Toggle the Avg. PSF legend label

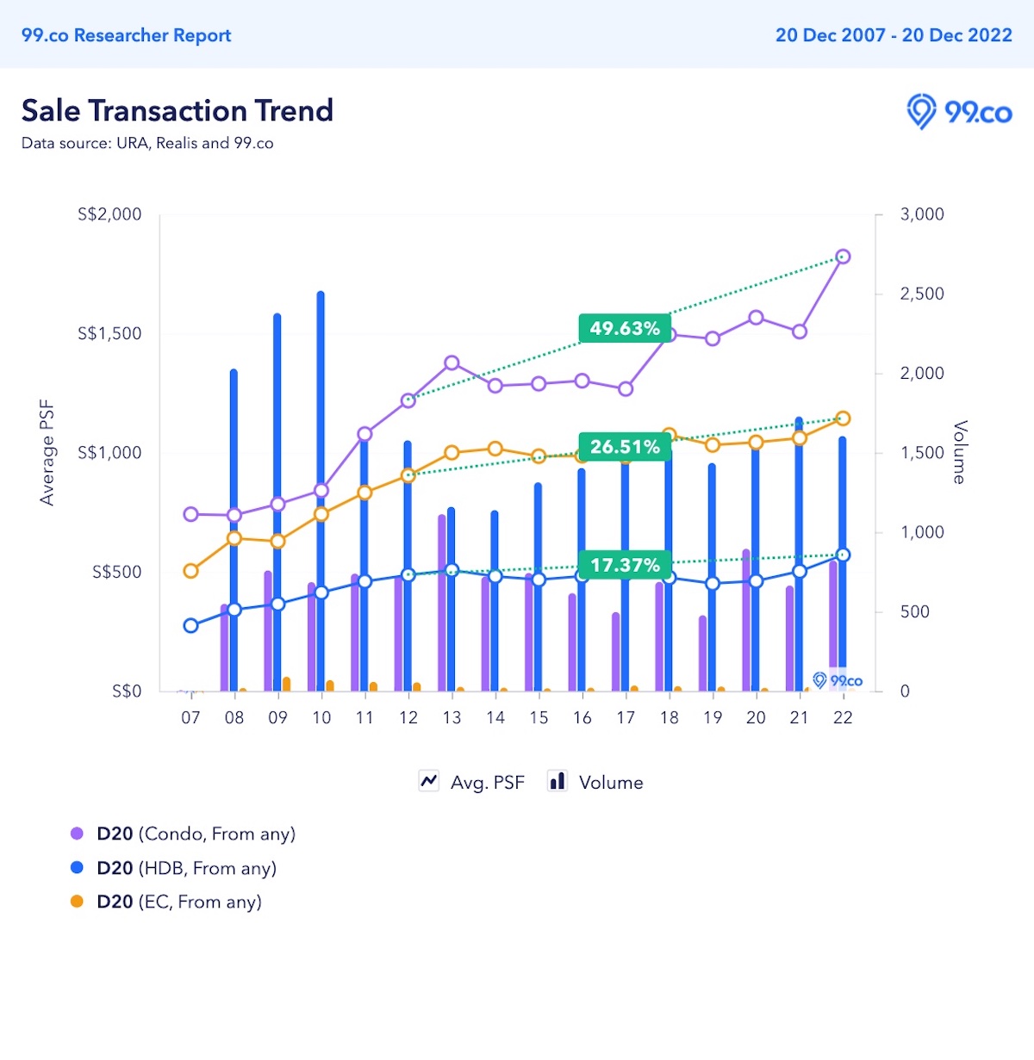tap(487, 783)
